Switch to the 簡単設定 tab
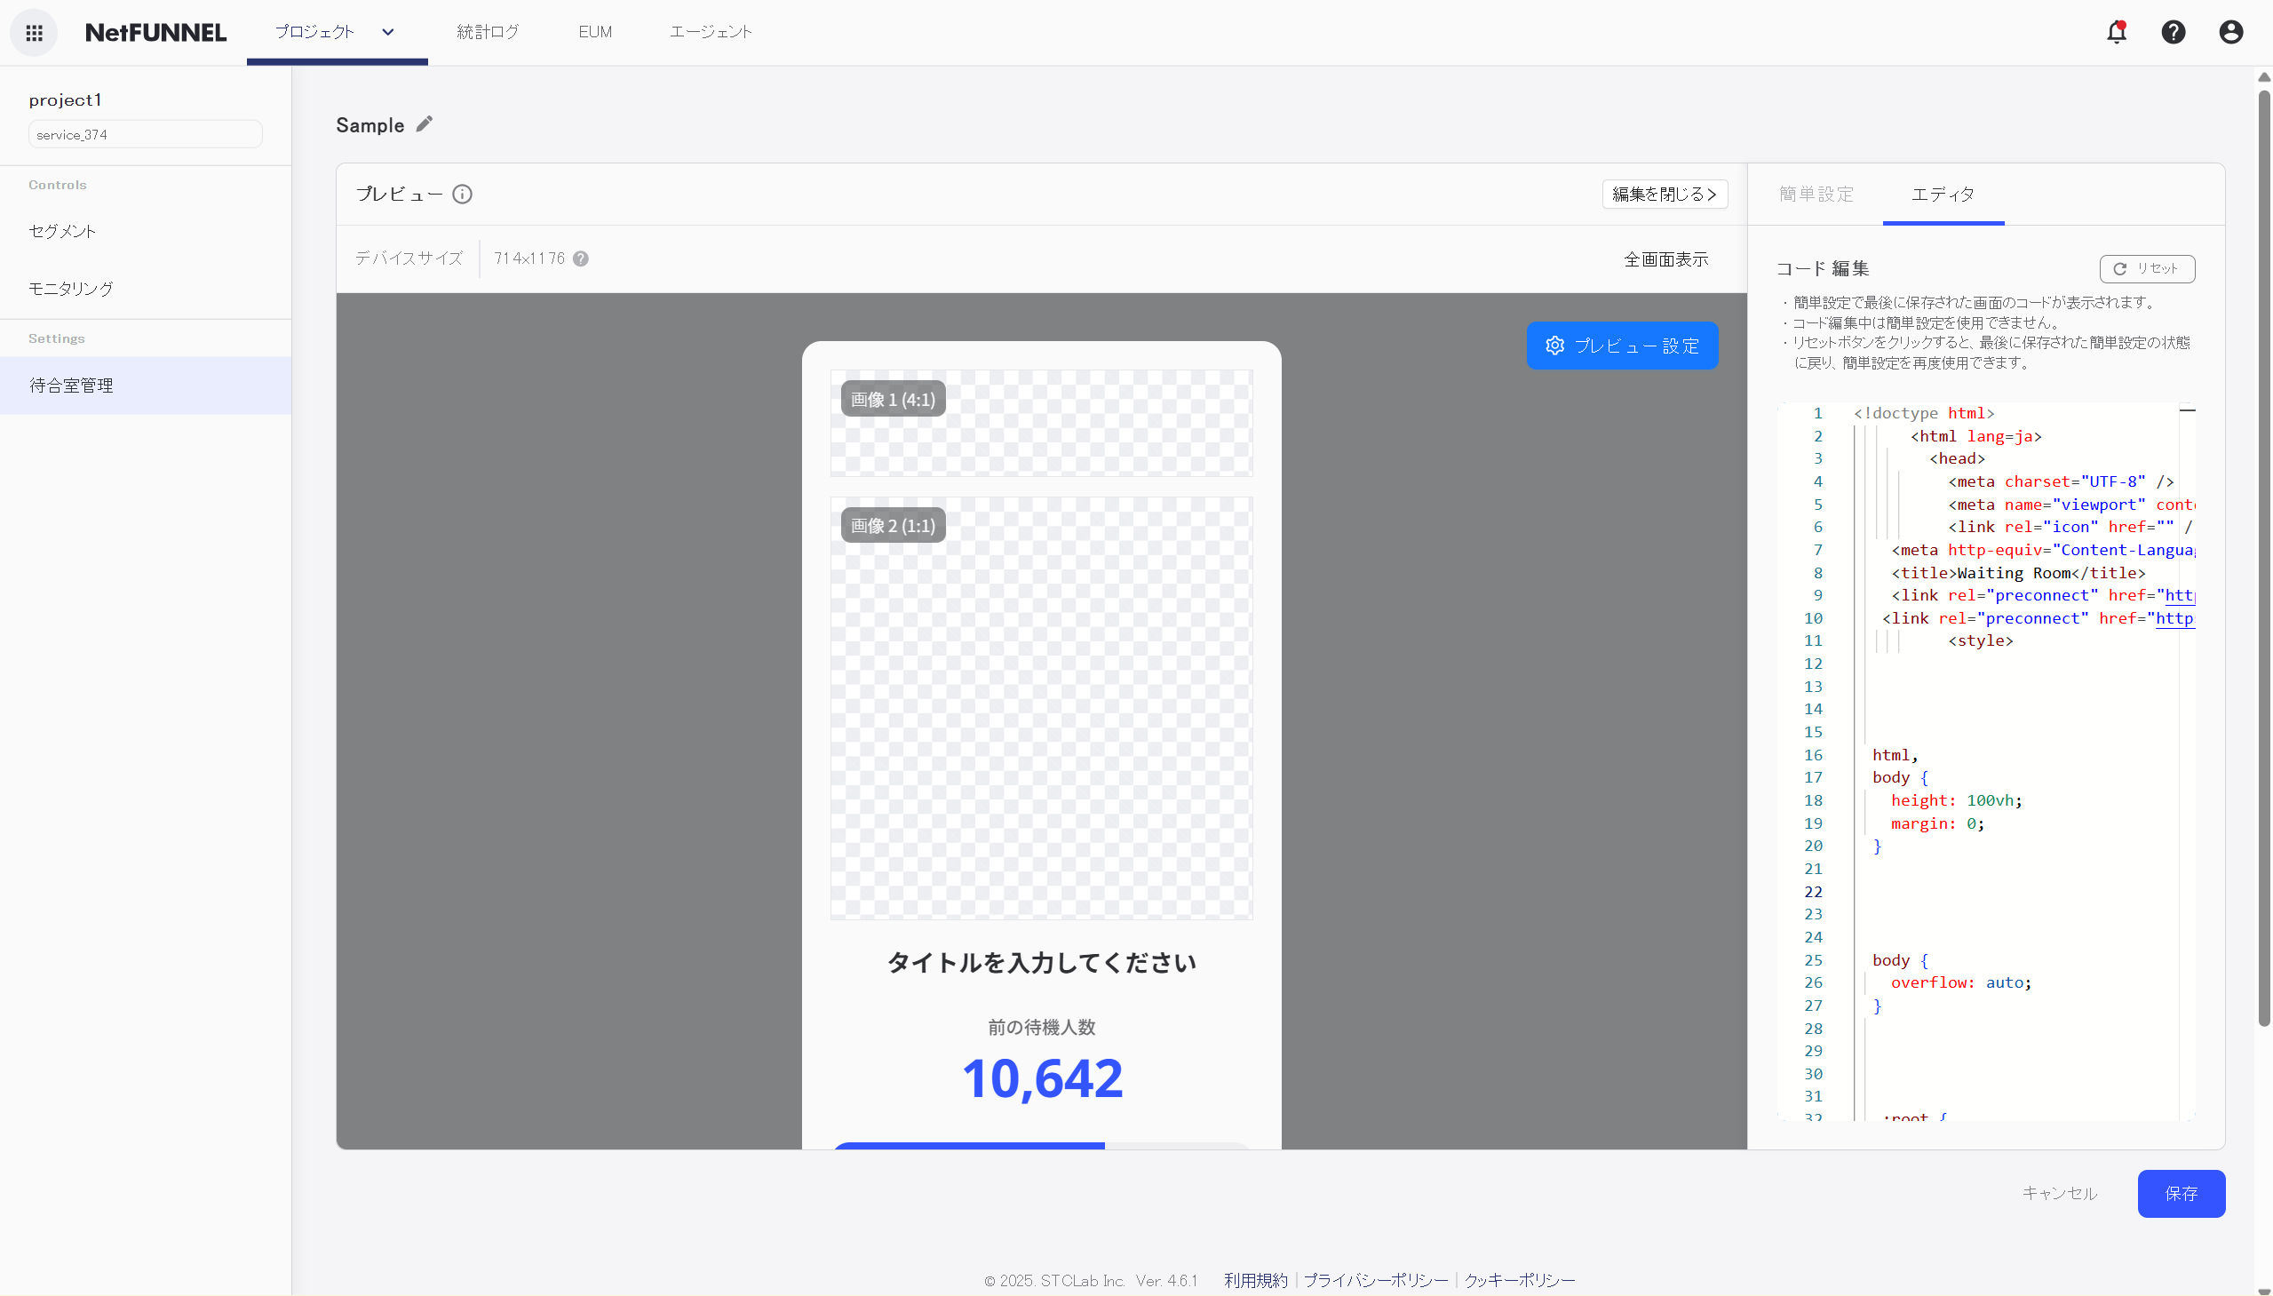 tap(1816, 193)
